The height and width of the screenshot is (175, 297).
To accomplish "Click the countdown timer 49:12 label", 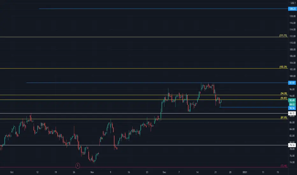I will pos(292,104).
